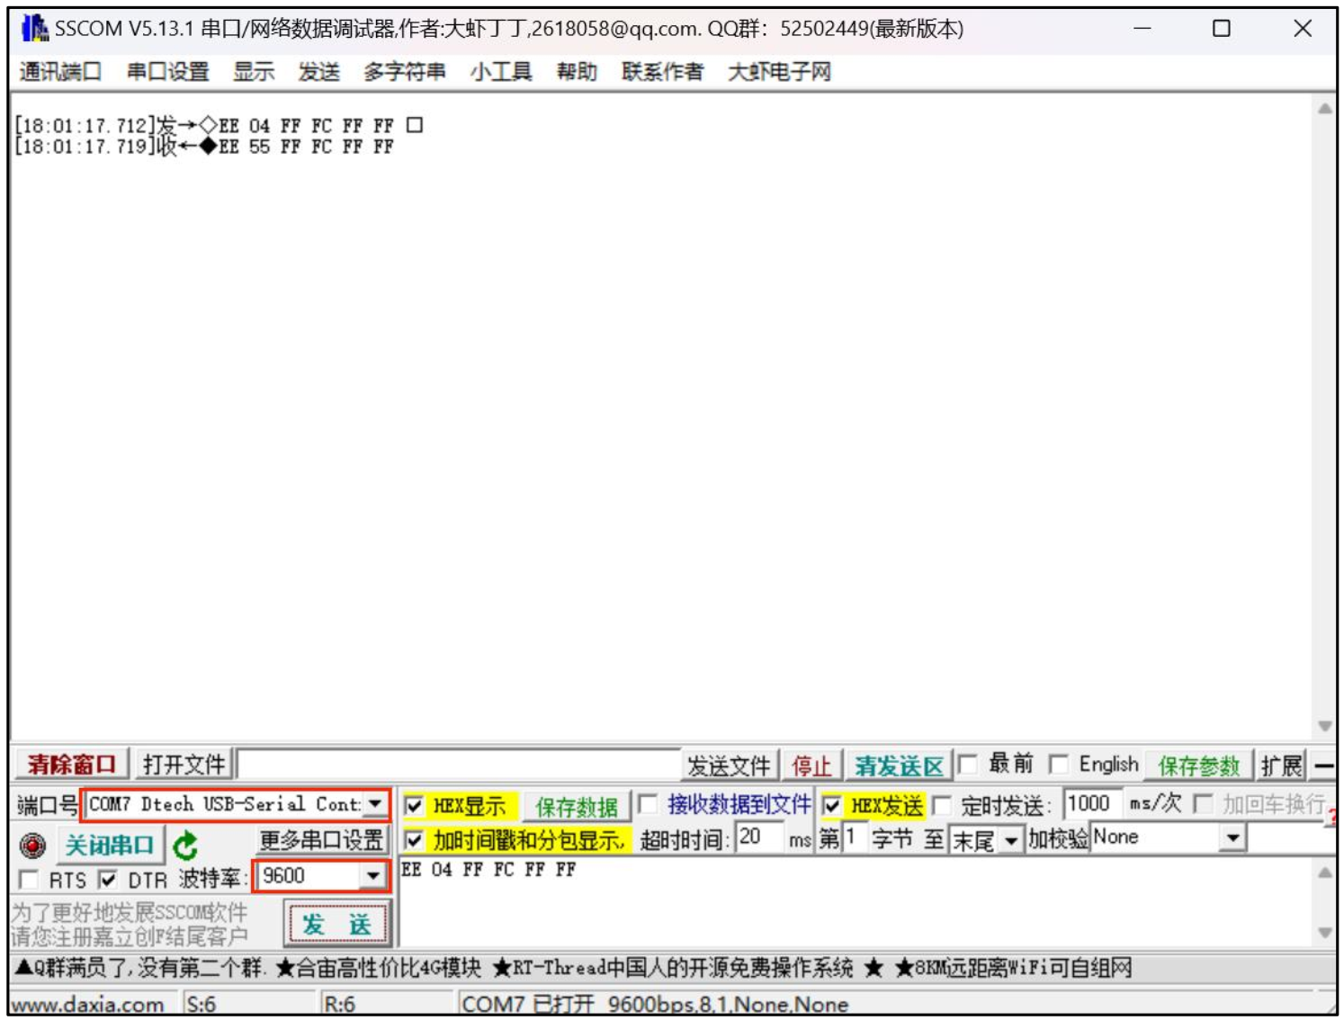The image size is (1344, 1020).
Task: Open the 通讯端口 menu
Action: (x=60, y=72)
